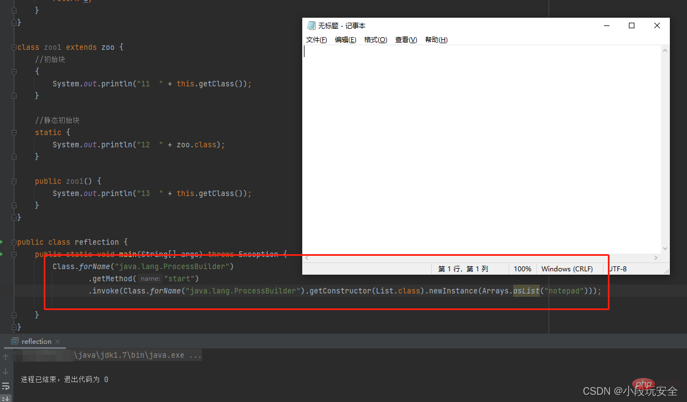
Task: Run the reflection class from its gutter arrow
Action: pyautogui.click(x=2, y=242)
